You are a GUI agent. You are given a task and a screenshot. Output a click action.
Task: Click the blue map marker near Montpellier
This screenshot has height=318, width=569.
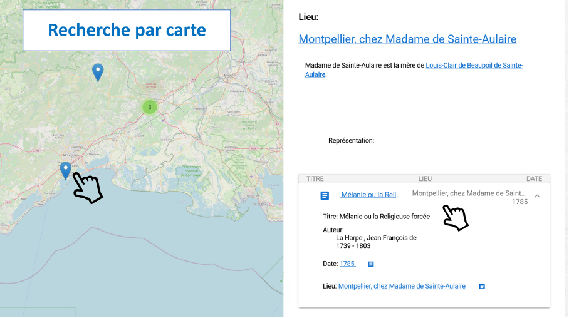pyautogui.click(x=65, y=170)
